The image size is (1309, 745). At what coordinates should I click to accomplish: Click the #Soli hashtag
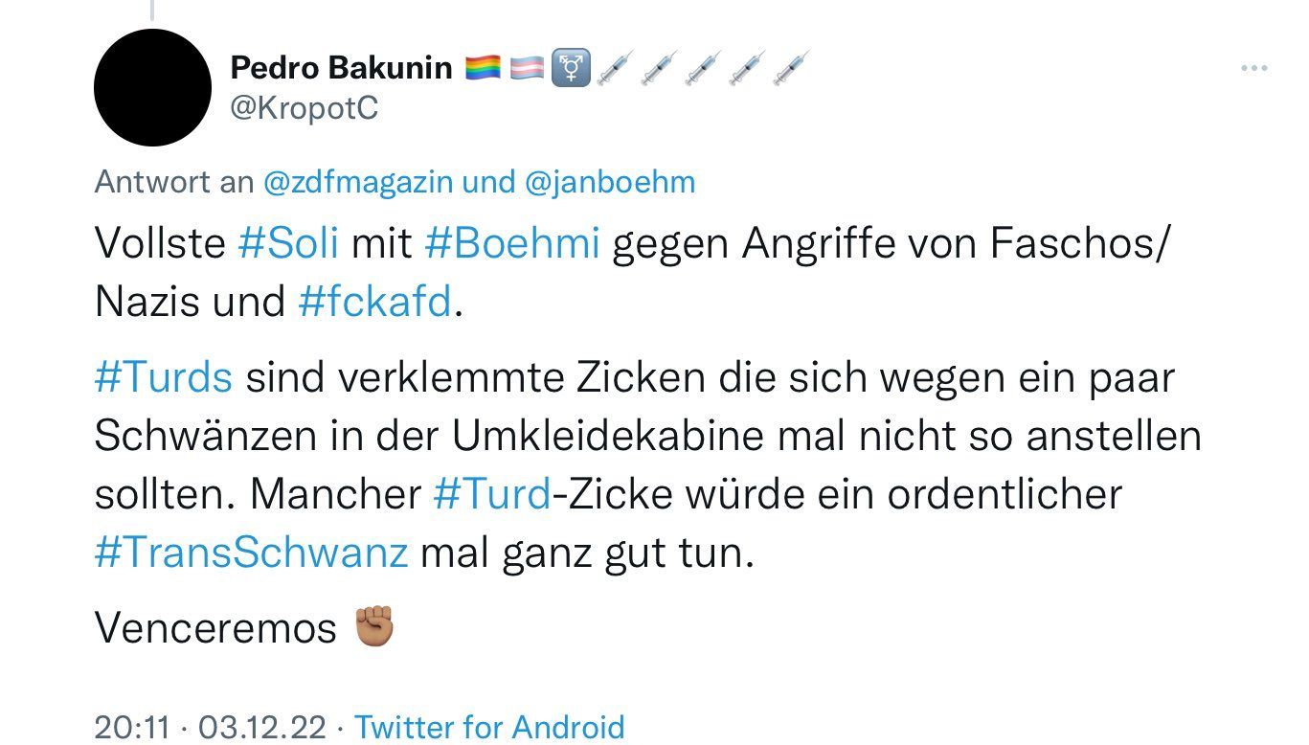point(287,244)
